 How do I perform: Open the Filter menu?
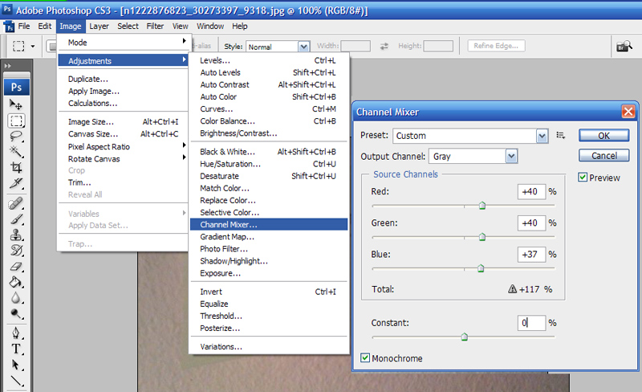click(155, 26)
